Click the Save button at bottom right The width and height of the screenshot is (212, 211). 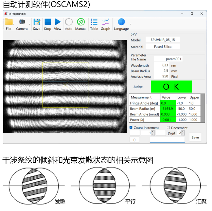pos(195,137)
